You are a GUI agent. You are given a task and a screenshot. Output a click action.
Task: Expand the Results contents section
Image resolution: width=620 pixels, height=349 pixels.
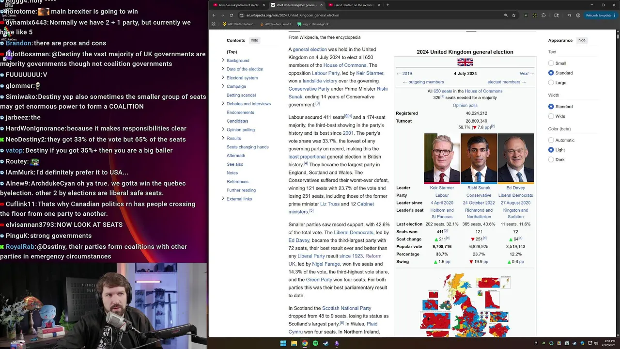[x=223, y=138]
